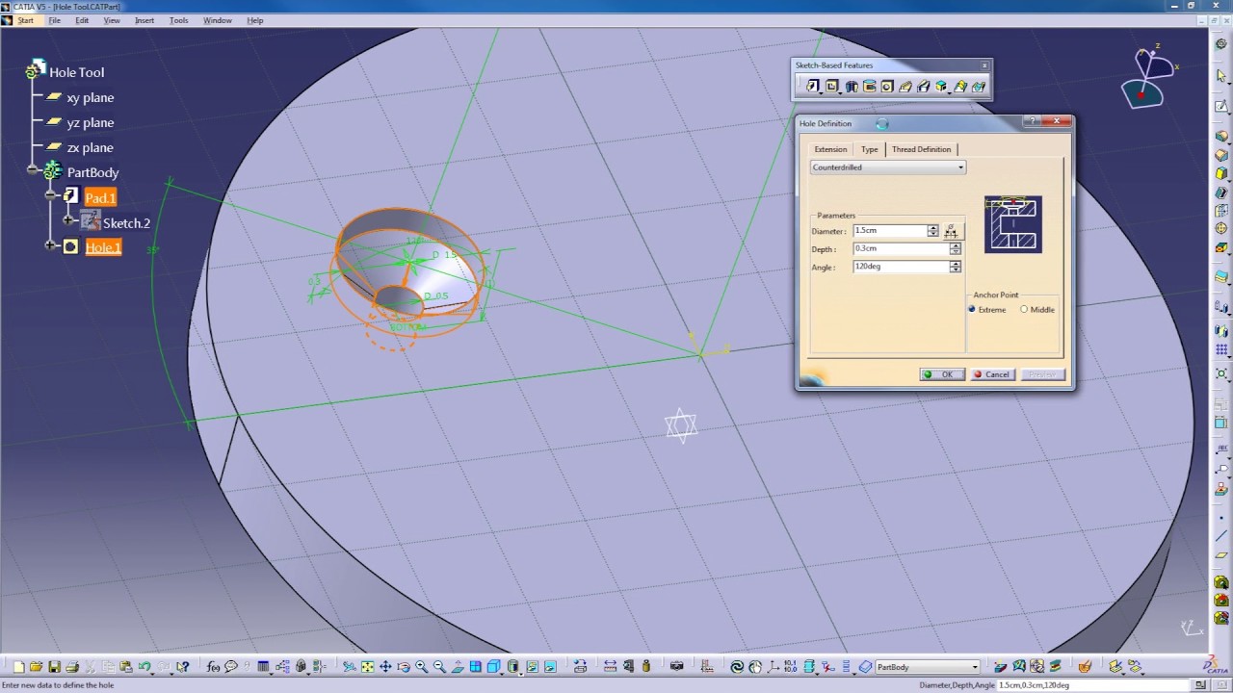Click the Open file folder icon

(36, 666)
